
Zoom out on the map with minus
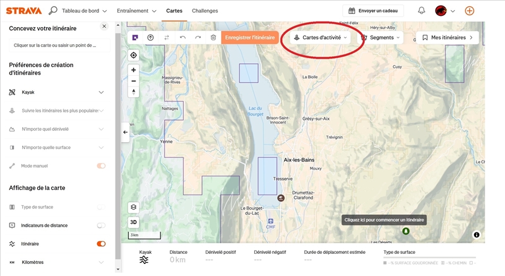click(134, 81)
